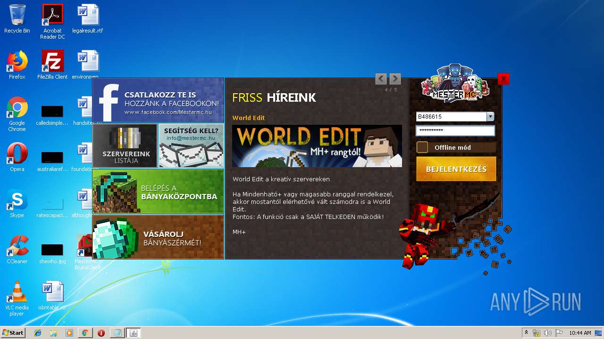
Task: Open legalresult.rtf desktop file
Action: tap(88, 19)
